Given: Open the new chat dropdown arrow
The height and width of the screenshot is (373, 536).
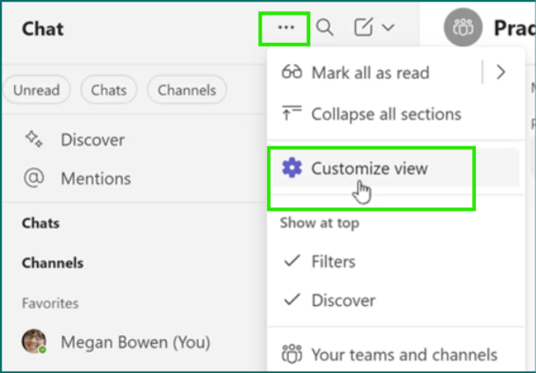Looking at the screenshot, I should (388, 28).
